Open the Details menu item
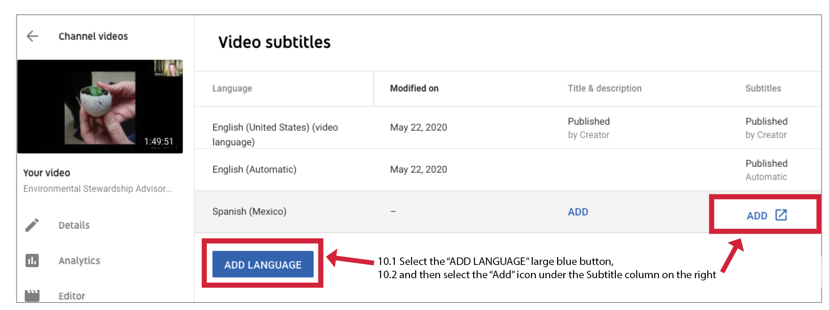 [74, 225]
